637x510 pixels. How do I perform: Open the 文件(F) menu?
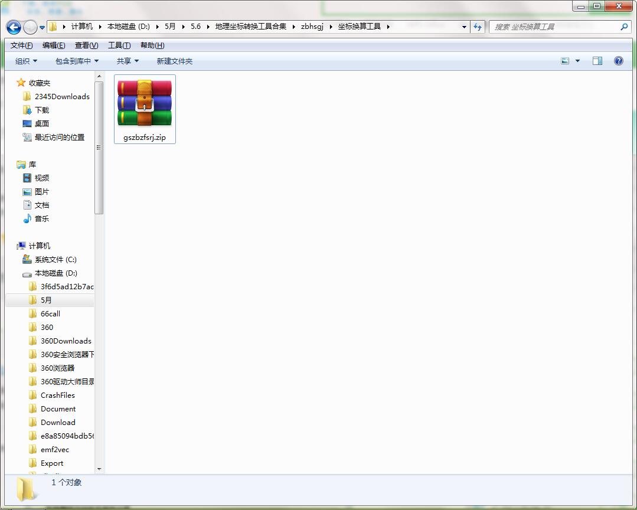[21, 45]
